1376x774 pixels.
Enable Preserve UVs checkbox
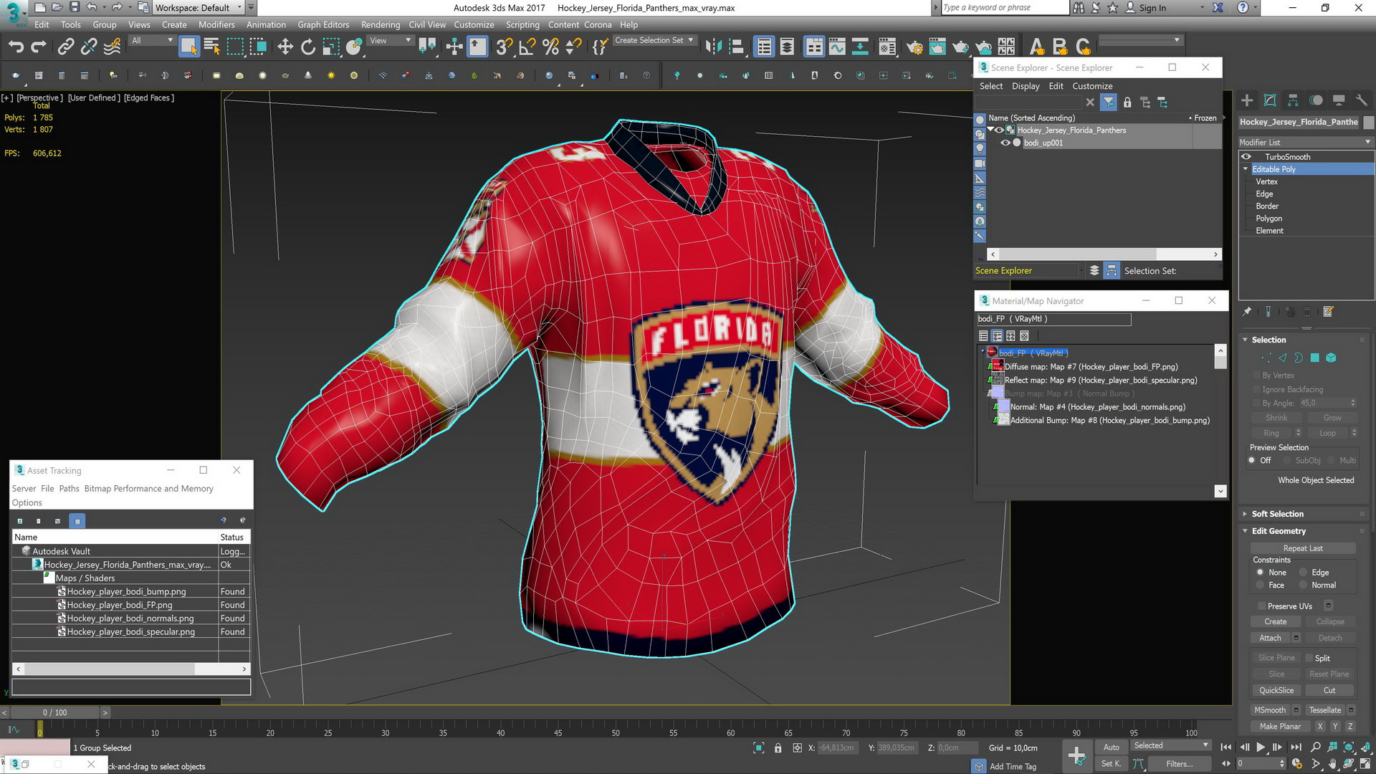pos(1261,606)
